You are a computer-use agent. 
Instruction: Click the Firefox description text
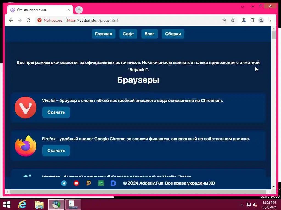pyautogui.click(x=146, y=139)
